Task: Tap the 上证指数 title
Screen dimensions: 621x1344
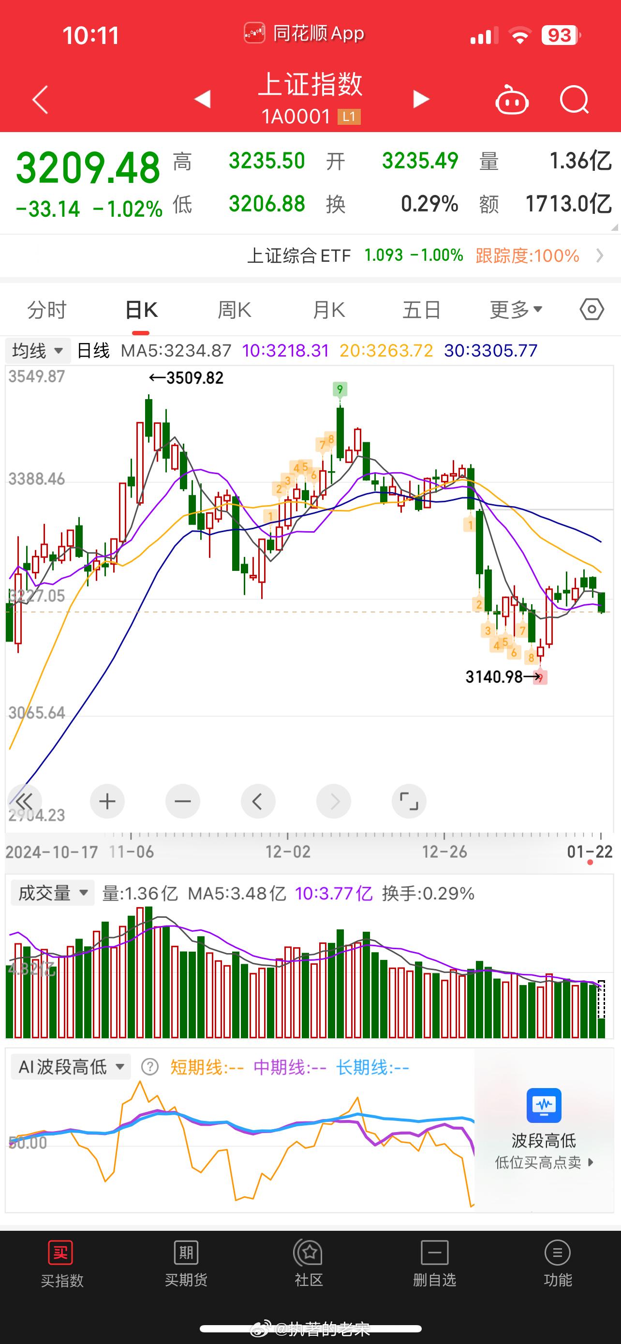Action: (x=310, y=84)
